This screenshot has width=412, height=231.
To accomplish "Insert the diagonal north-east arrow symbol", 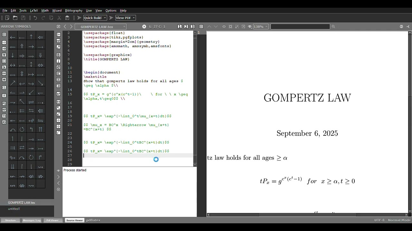I will click(x=13, y=83).
